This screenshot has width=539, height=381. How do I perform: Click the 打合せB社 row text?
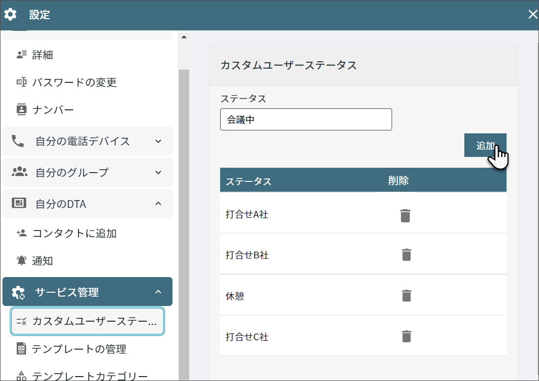click(x=247, y=255)
